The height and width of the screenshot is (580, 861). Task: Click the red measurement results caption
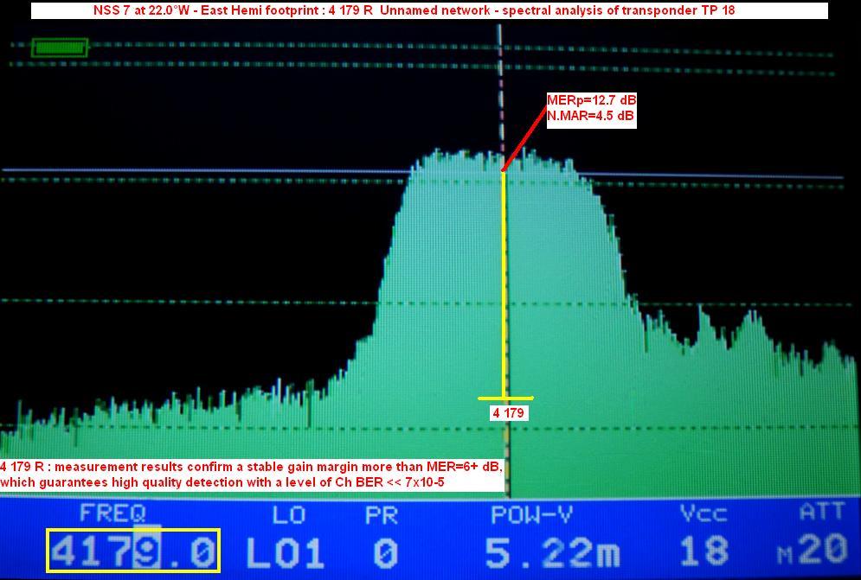coord(251,475)
